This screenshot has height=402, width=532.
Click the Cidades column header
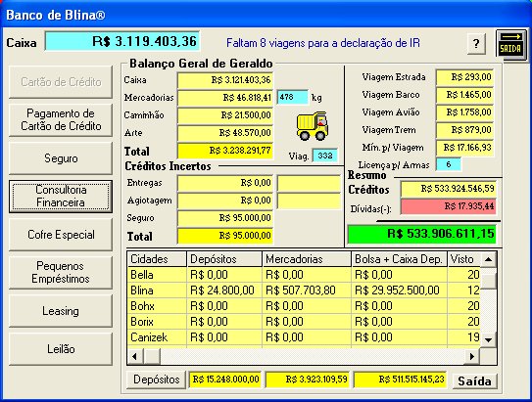pyautogui.click(x=157, y=259)
